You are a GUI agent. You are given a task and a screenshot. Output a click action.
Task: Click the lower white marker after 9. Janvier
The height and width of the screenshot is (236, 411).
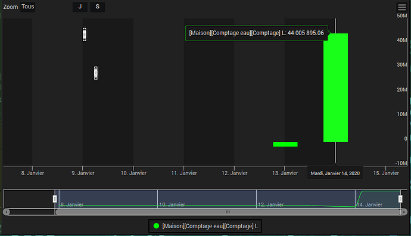pyautogui.click(x=96, y=73)
